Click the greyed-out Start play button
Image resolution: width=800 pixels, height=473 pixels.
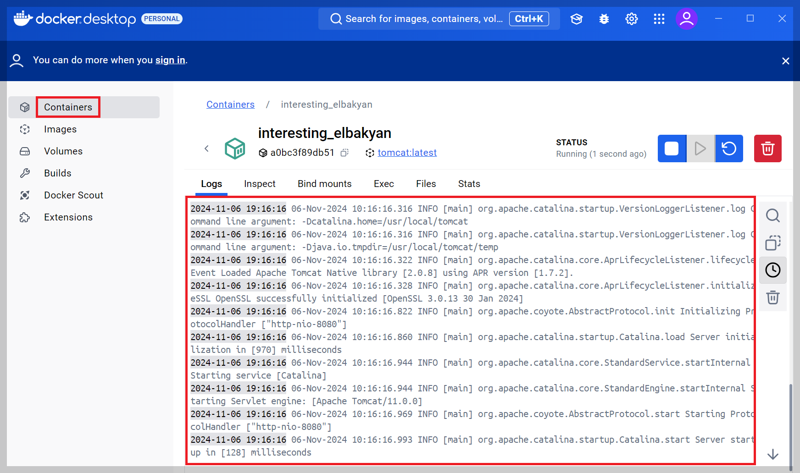pyautogui.click(x=700, y=148)
